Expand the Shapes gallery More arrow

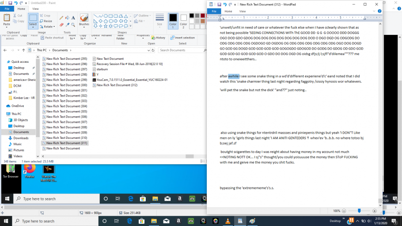130,26
